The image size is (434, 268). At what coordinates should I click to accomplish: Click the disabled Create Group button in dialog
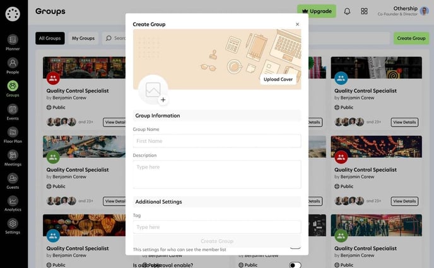tap(217, 241)
